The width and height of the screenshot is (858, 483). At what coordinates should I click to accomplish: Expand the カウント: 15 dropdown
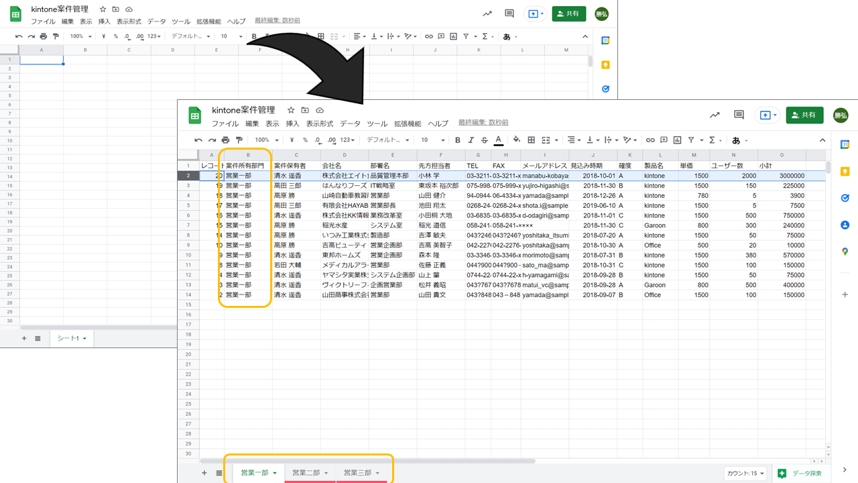pos(745,474)
